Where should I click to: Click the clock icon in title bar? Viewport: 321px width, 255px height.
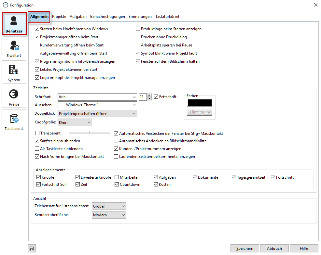tap(5, 5)
